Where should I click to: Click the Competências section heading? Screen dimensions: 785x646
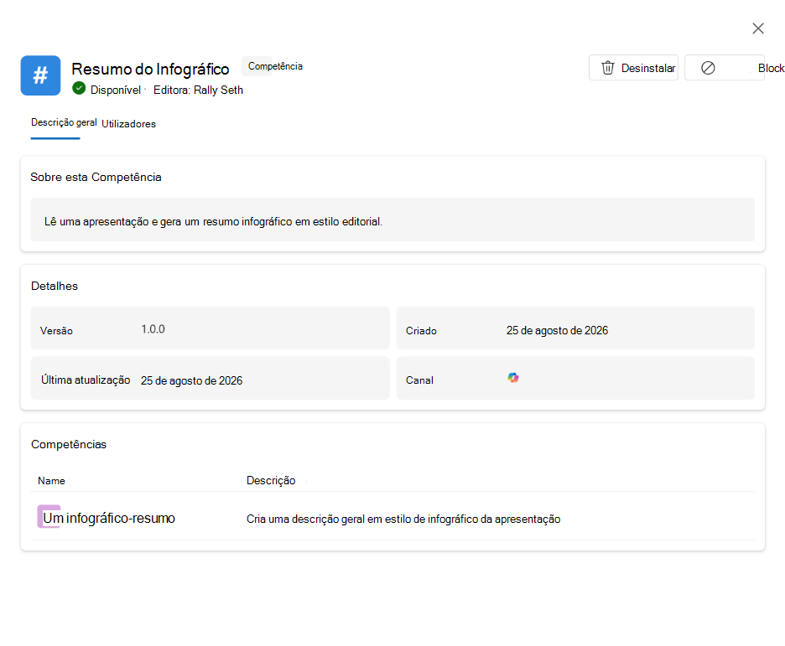[x=69, y=445]
